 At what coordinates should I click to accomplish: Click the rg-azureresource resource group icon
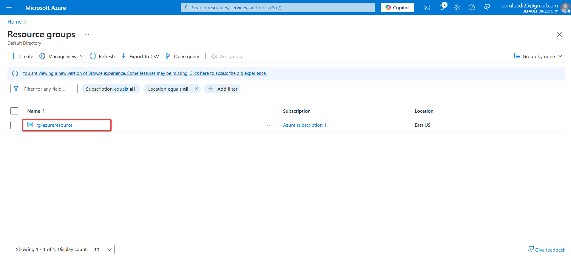[30, 125]
